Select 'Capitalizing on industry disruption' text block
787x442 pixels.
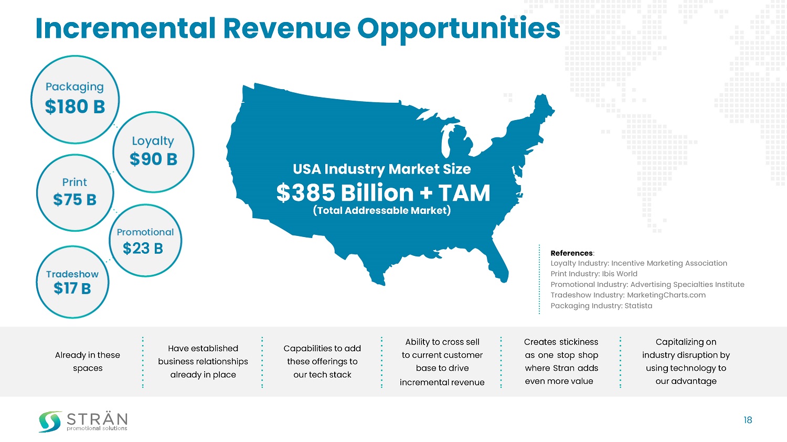pyautogui.click(x=686, y=362)
